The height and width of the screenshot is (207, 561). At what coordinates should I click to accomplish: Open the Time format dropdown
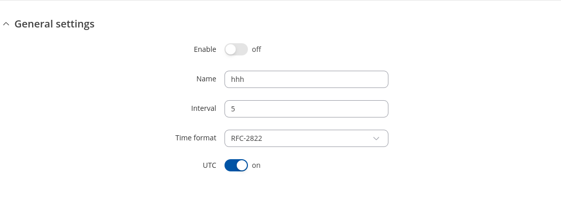coord(305,138)
